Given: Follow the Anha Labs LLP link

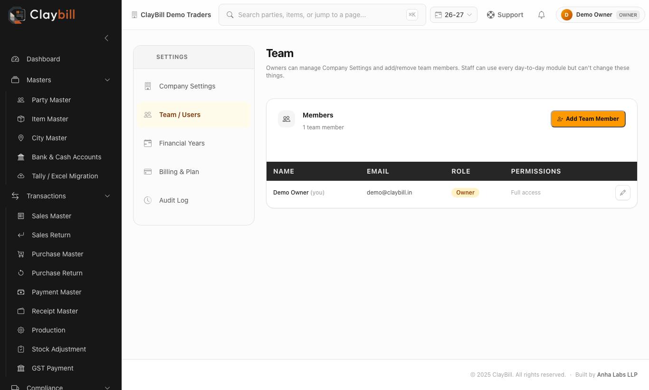Looking at the screenshot, I should 617,375.
